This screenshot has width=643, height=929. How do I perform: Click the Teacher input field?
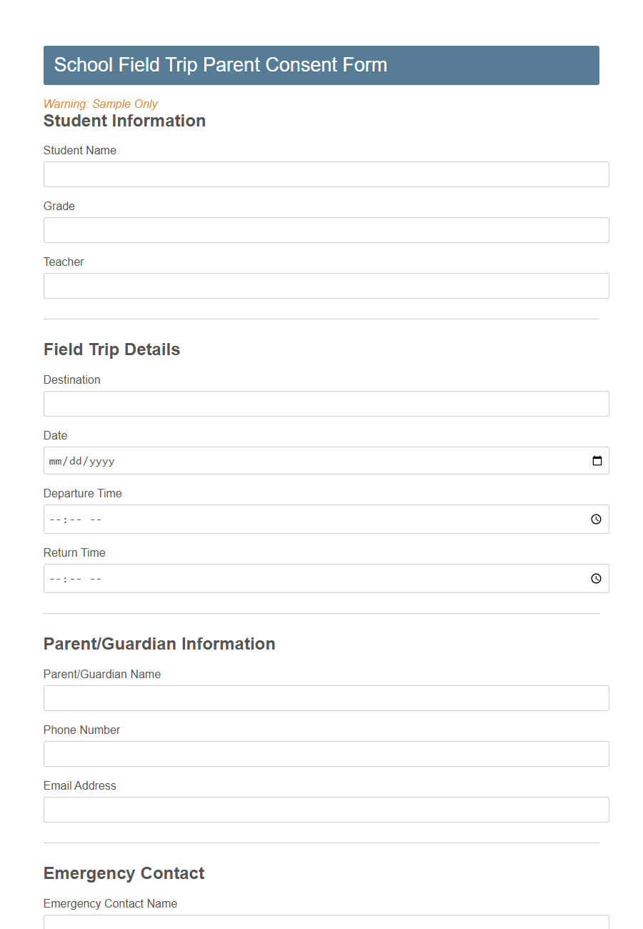pyautogui.click(x=326, y=286)
